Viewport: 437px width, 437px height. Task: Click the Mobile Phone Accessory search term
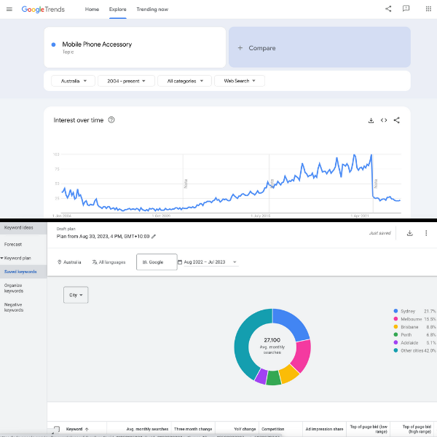tap(97, 44)
